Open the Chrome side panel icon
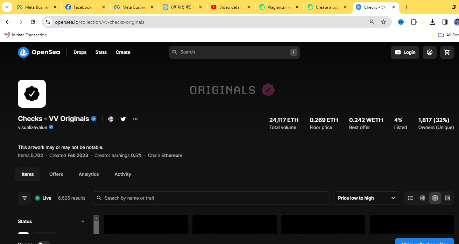The height and width of the screenshot is (244, 459). click(x=445, y=22)
